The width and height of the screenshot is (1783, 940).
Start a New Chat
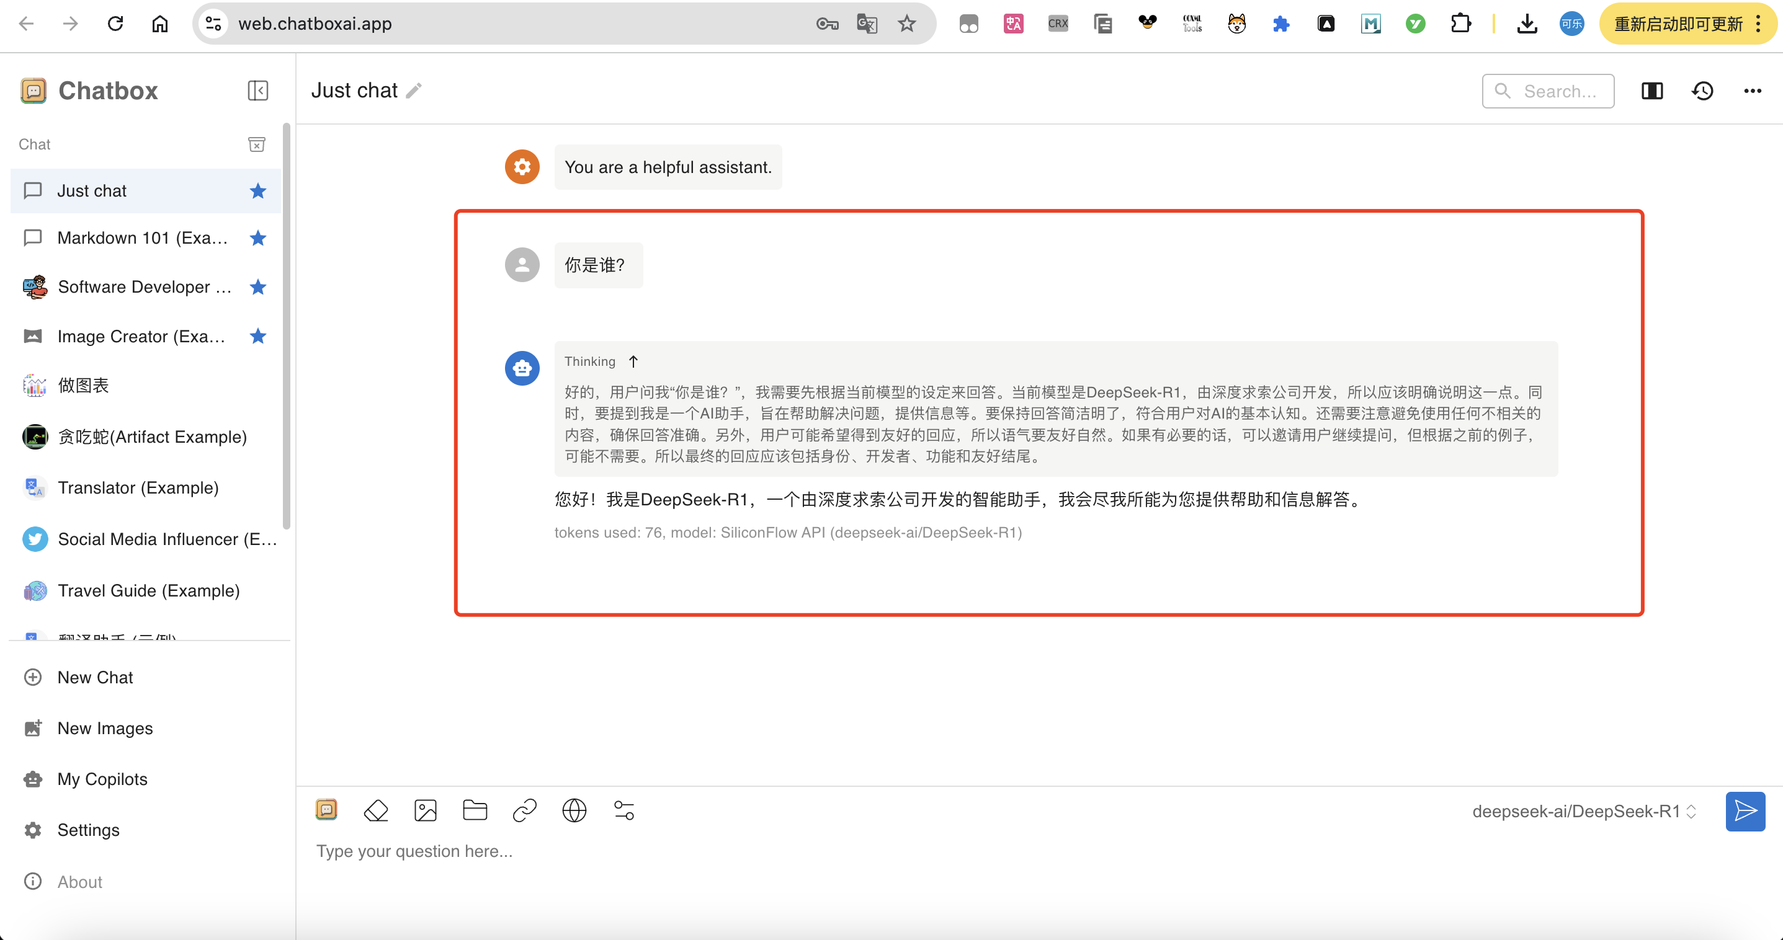148,677
